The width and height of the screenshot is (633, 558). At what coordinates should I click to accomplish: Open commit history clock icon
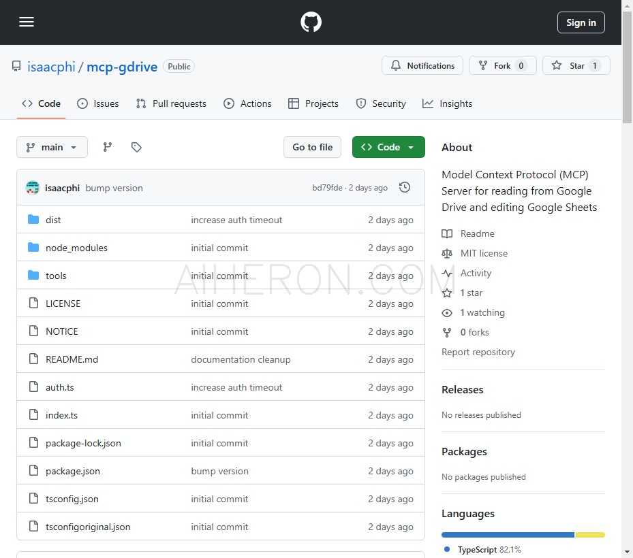coord(405,188)
